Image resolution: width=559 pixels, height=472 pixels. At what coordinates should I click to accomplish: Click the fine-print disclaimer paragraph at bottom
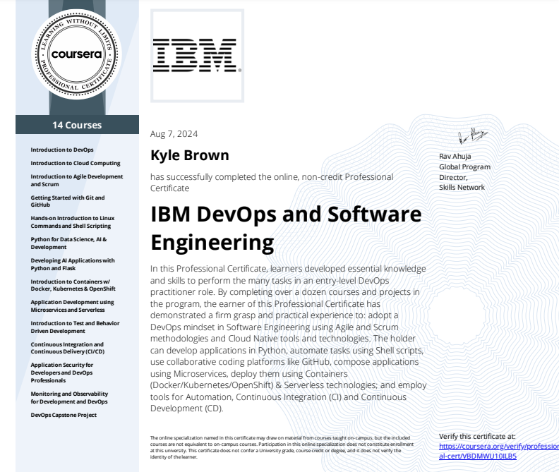tap(282, 447)
